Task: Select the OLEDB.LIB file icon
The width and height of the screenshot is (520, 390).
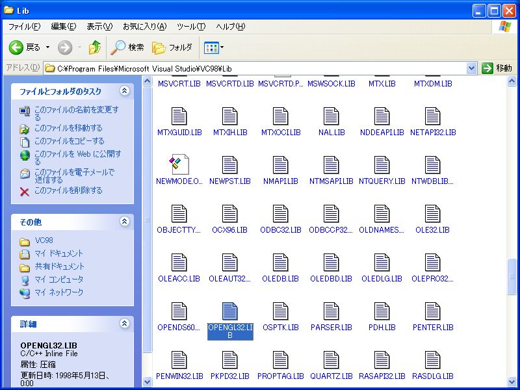Action: click(x=281, y=263)
